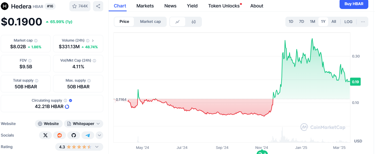Click the $8.02B market cap value

pyautogui.click(x=18, y=47)
